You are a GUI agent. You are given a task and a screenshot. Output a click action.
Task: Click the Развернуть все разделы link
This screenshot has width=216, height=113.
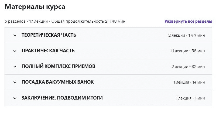click(x=188, y=21)
